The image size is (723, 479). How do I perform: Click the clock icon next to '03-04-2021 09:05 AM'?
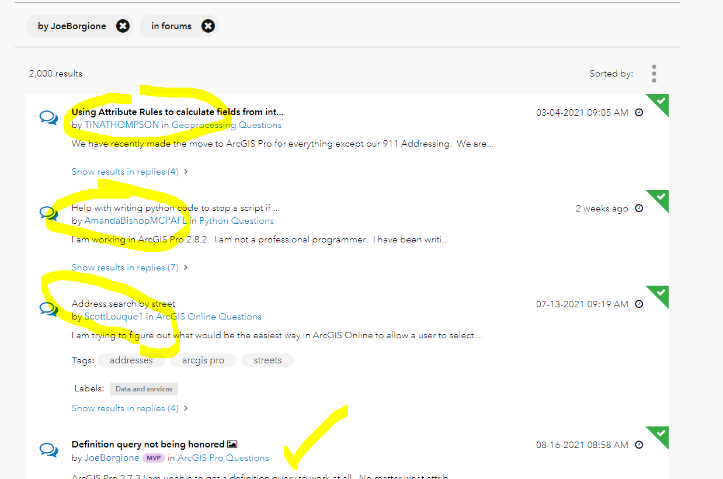pyautogui.click(x=639, y=112)
